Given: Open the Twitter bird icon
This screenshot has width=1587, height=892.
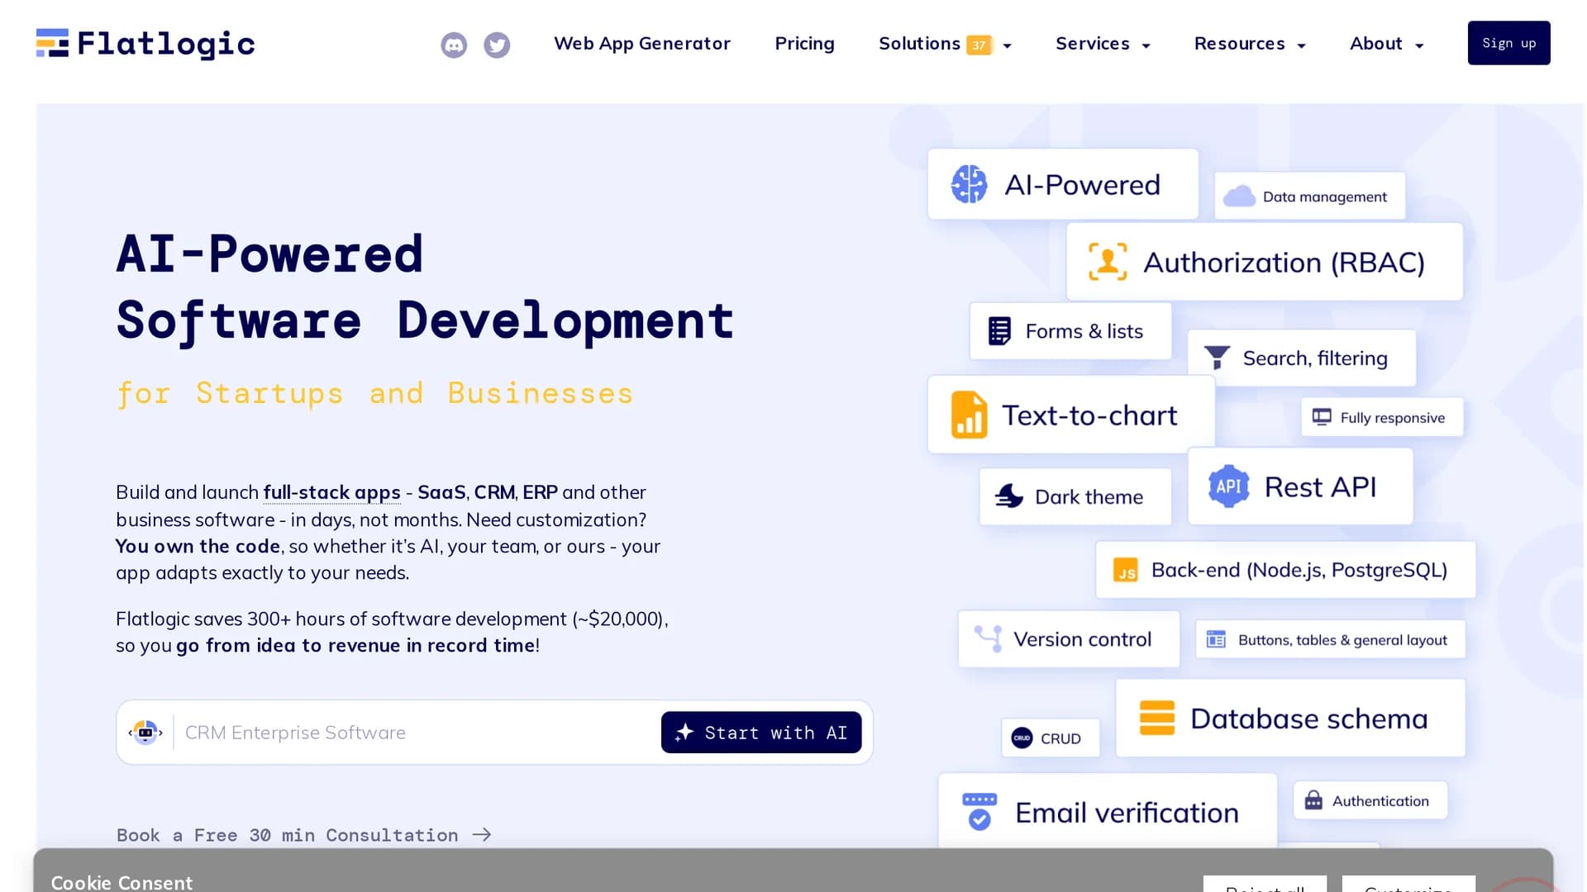Looking at the screenshot, I should coord(497,45).
